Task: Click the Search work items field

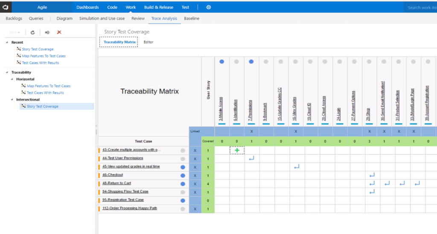Action: click(x=420, y=7)
